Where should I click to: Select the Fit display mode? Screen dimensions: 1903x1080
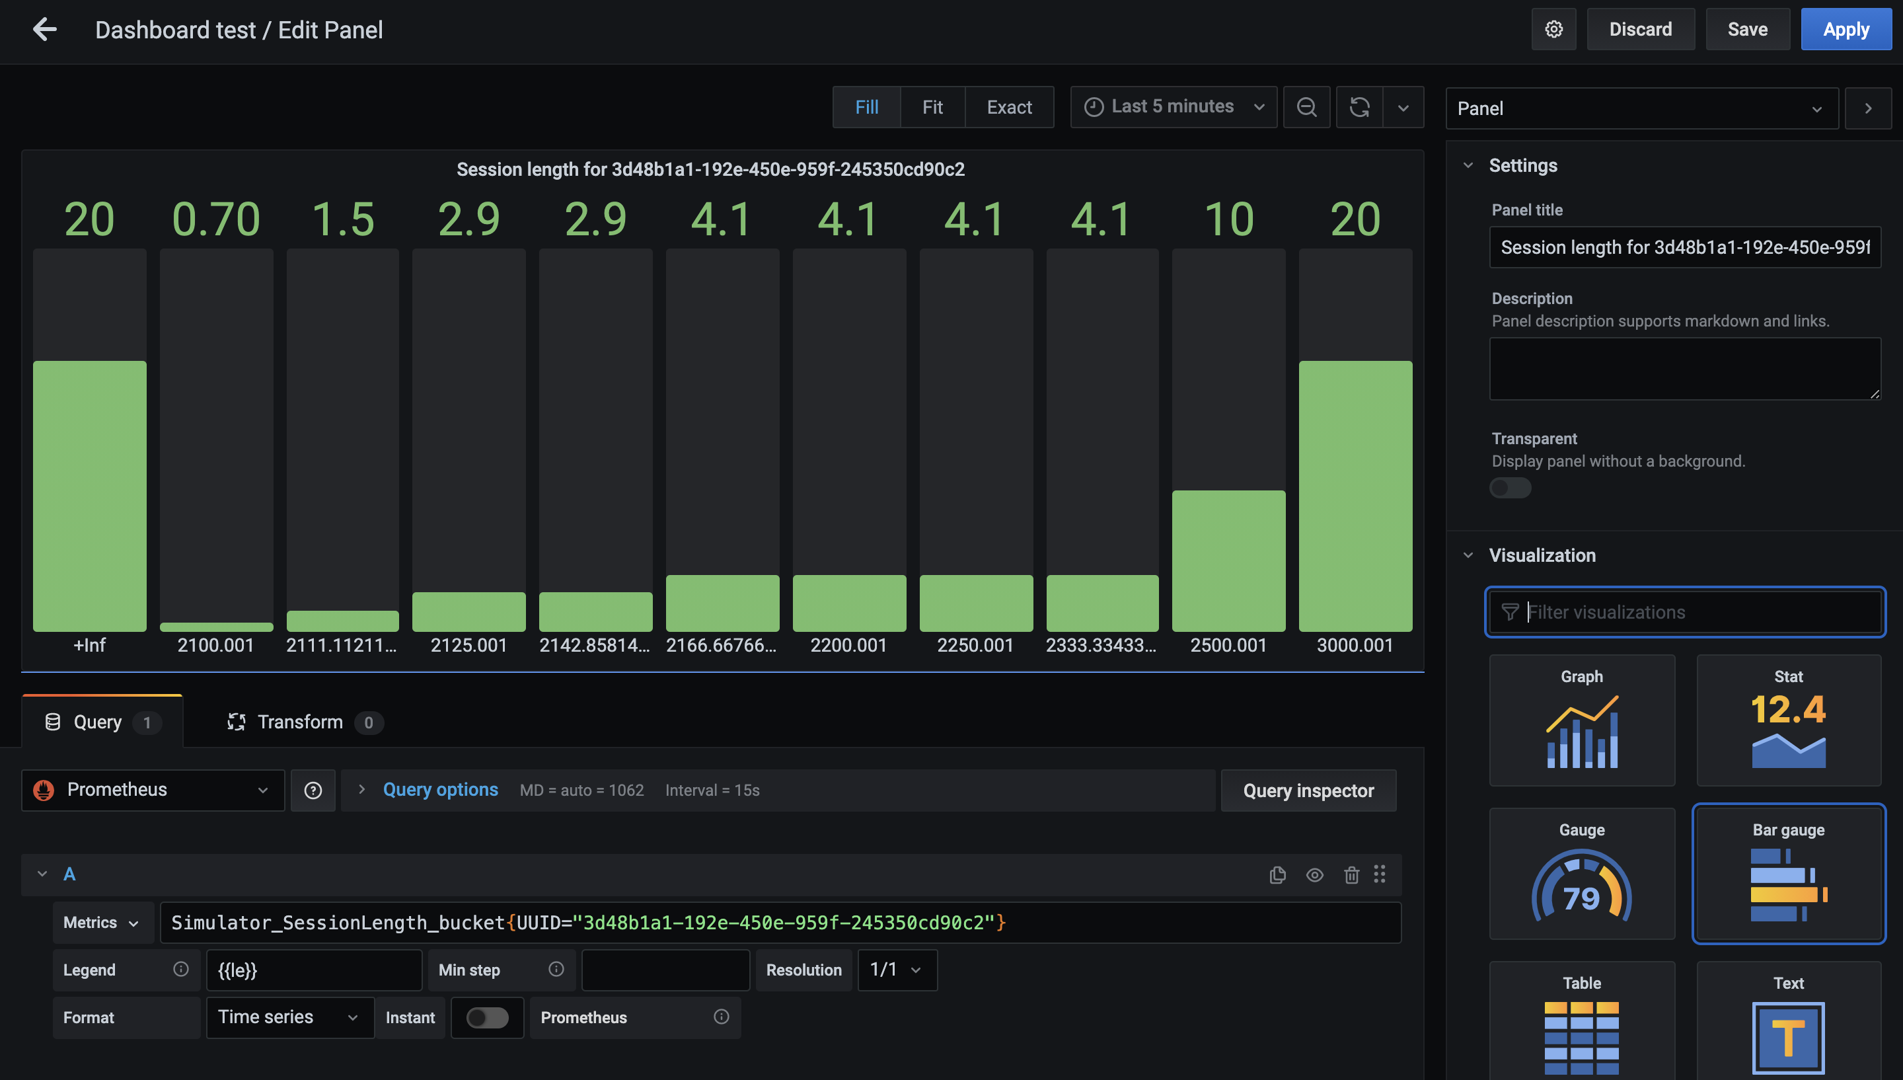click(932, 108)
